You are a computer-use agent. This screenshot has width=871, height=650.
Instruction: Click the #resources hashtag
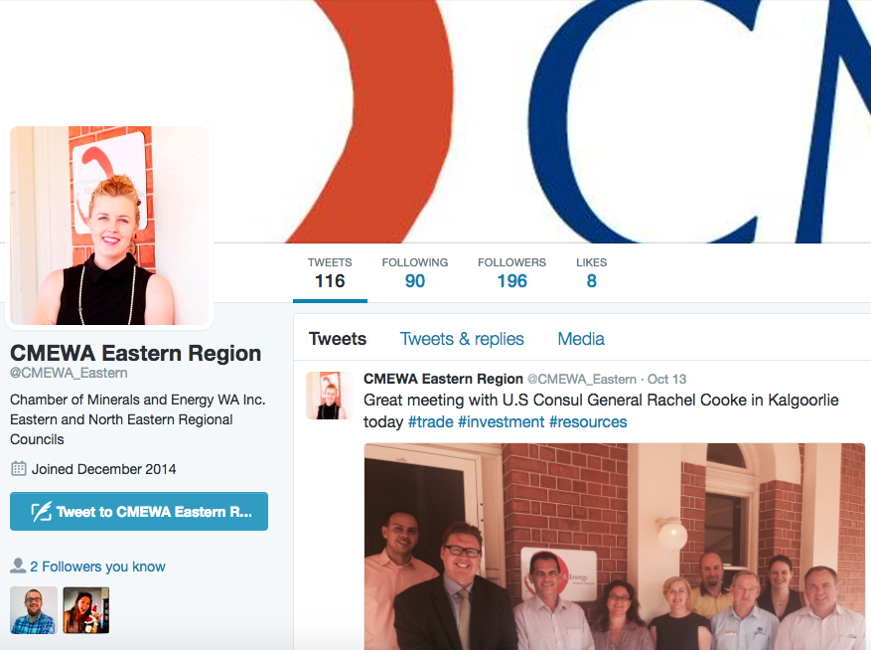tap(588, 422)
